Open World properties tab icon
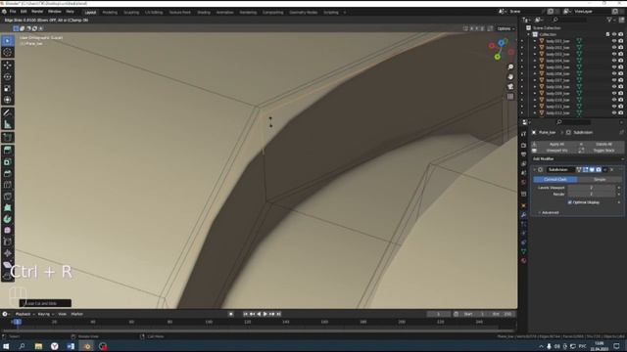627x352 pixels. (524, 183)
